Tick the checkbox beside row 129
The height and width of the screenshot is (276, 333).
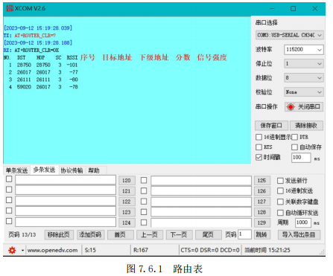pos(144,222)
